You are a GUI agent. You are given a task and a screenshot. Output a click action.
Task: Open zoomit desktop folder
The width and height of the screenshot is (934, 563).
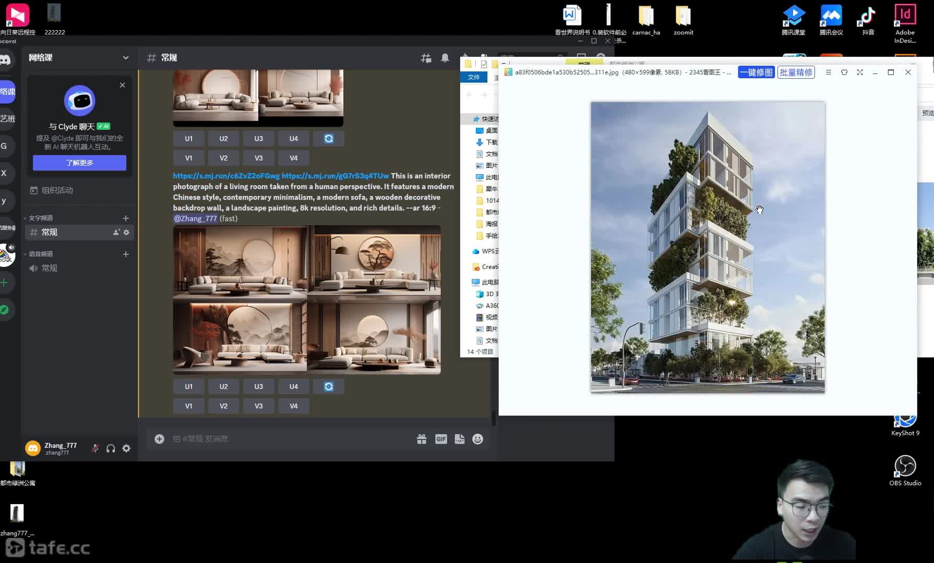click(x=683, y=20)
